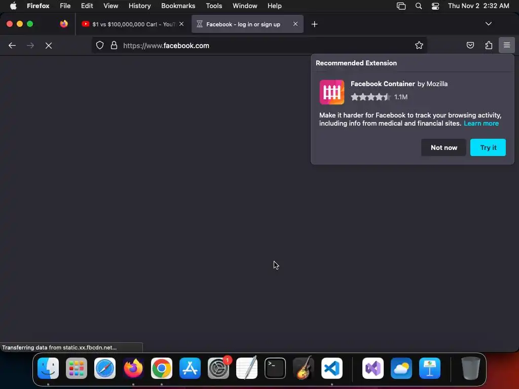Screen dimensions: 519x389
Task: Go back using the back arrow
Action: [x=12, y=46]
